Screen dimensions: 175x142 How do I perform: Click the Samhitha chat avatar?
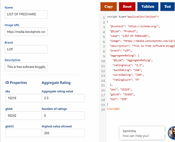[172, 133]
